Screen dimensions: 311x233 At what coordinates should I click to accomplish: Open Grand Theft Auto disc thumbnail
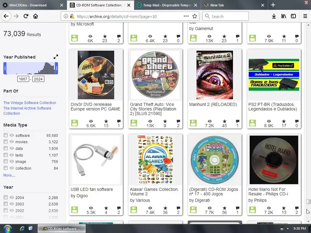click(155, 75)
